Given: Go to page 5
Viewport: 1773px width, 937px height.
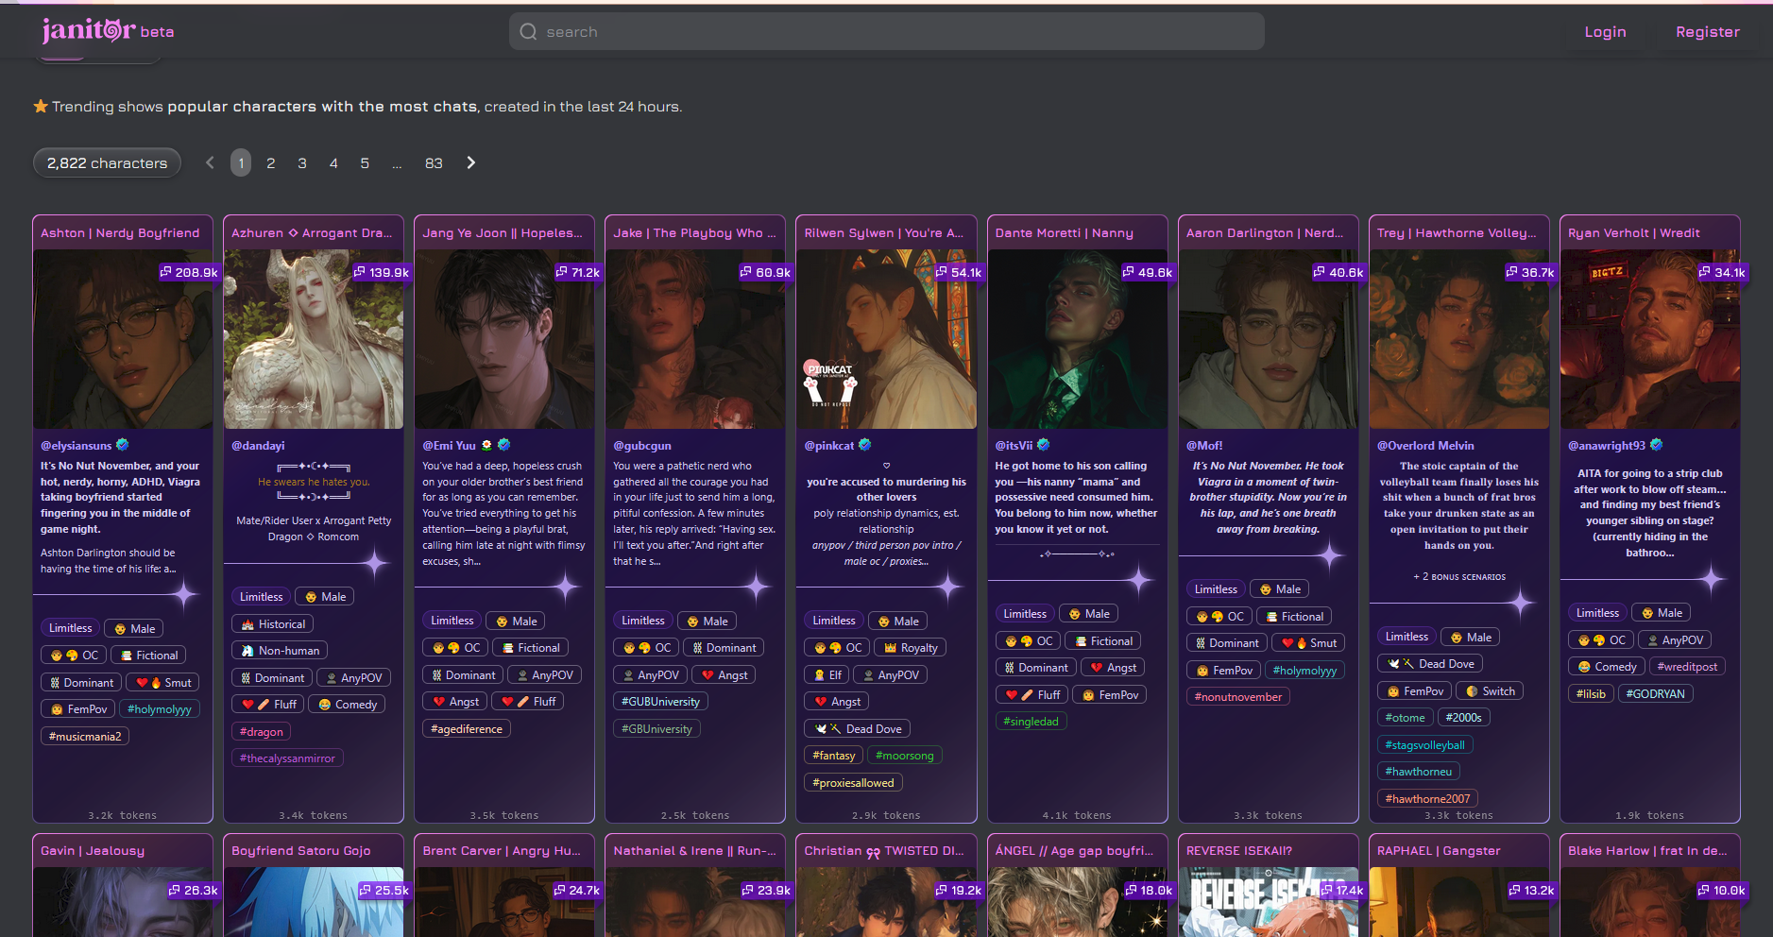Looking at the screenshot, I should [x=365, y=162].
